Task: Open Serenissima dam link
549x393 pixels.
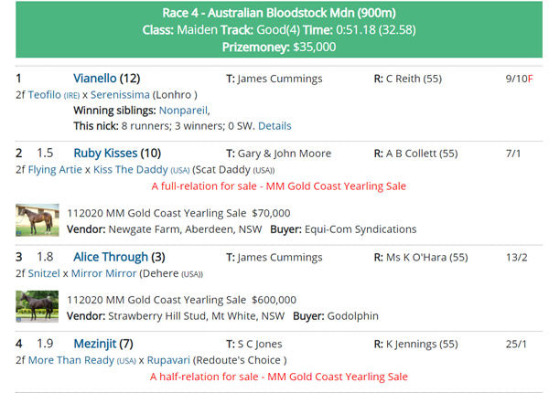Action: 124,95
